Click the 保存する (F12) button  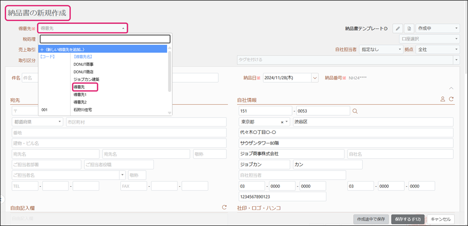point(408,219)
